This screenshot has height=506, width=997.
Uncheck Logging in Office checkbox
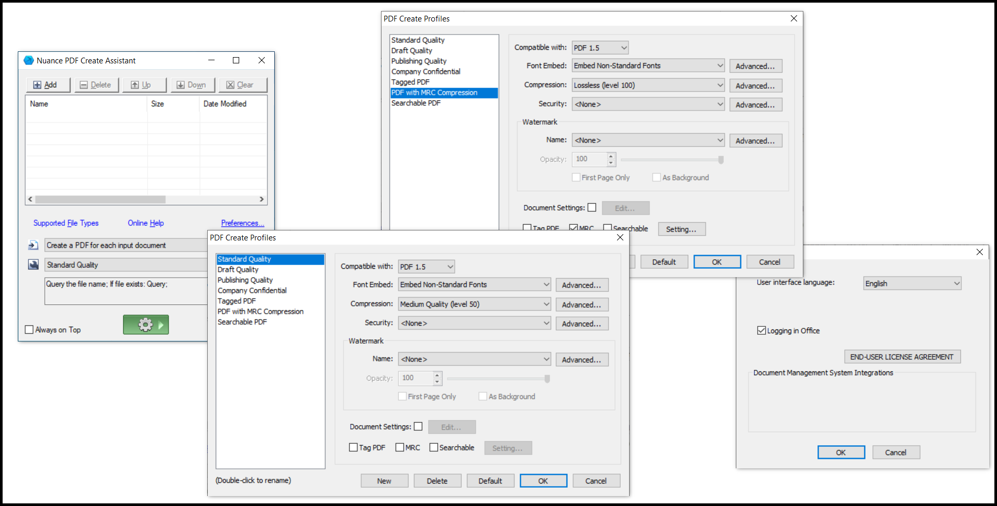(x=761, y=331)
